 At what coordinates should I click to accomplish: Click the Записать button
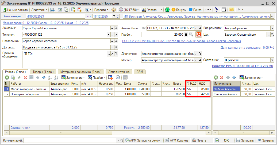coord(245,140)
